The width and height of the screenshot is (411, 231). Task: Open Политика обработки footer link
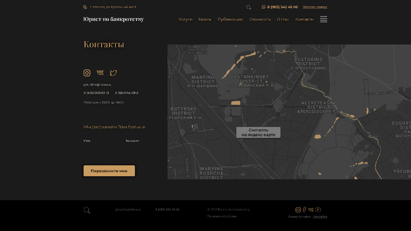222,216
